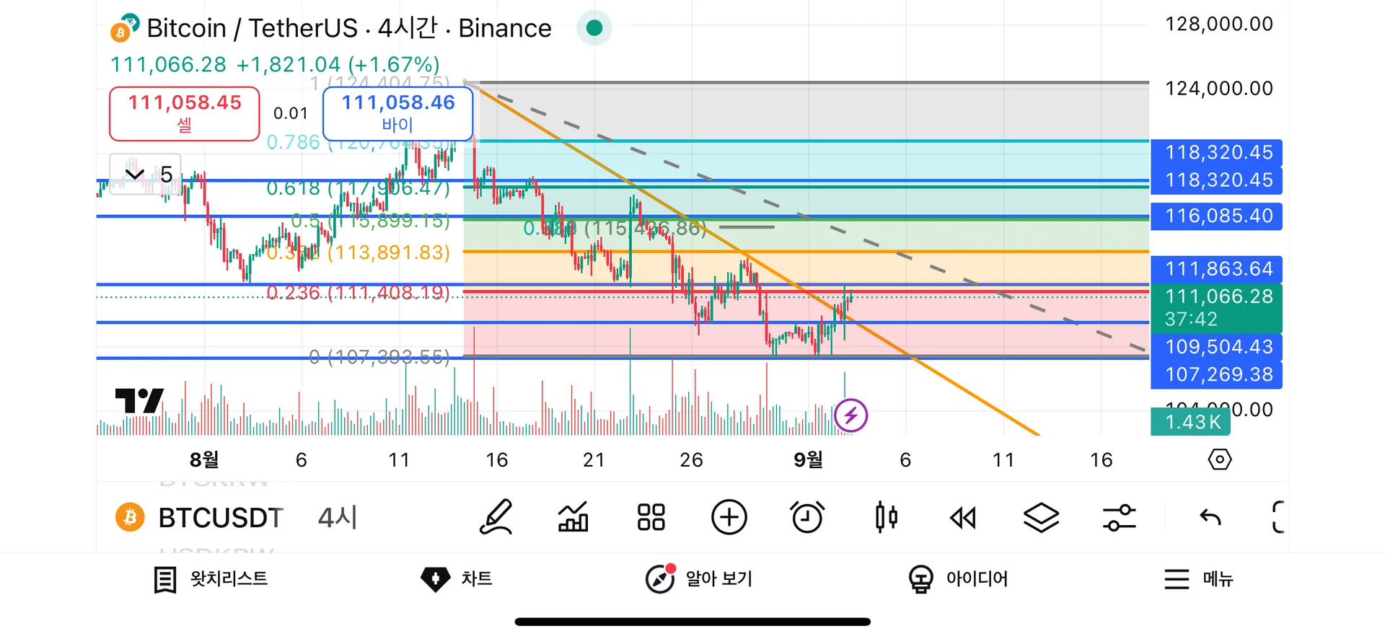The image size is (1385, 639).
Task: Open the four-square templates grid icon
Action: tap(651, 518)
